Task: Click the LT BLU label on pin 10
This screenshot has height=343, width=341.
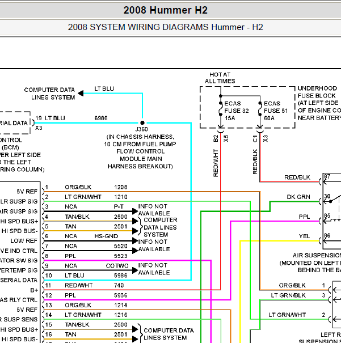Action: 74,276
